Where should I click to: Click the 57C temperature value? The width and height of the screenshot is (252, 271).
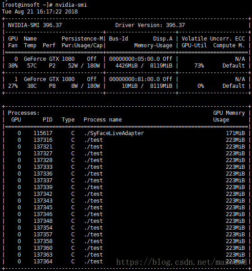pos(32,66)
